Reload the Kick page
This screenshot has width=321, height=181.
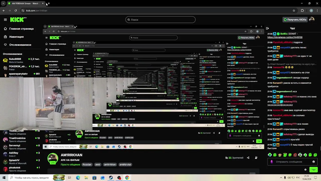[16, 11]
